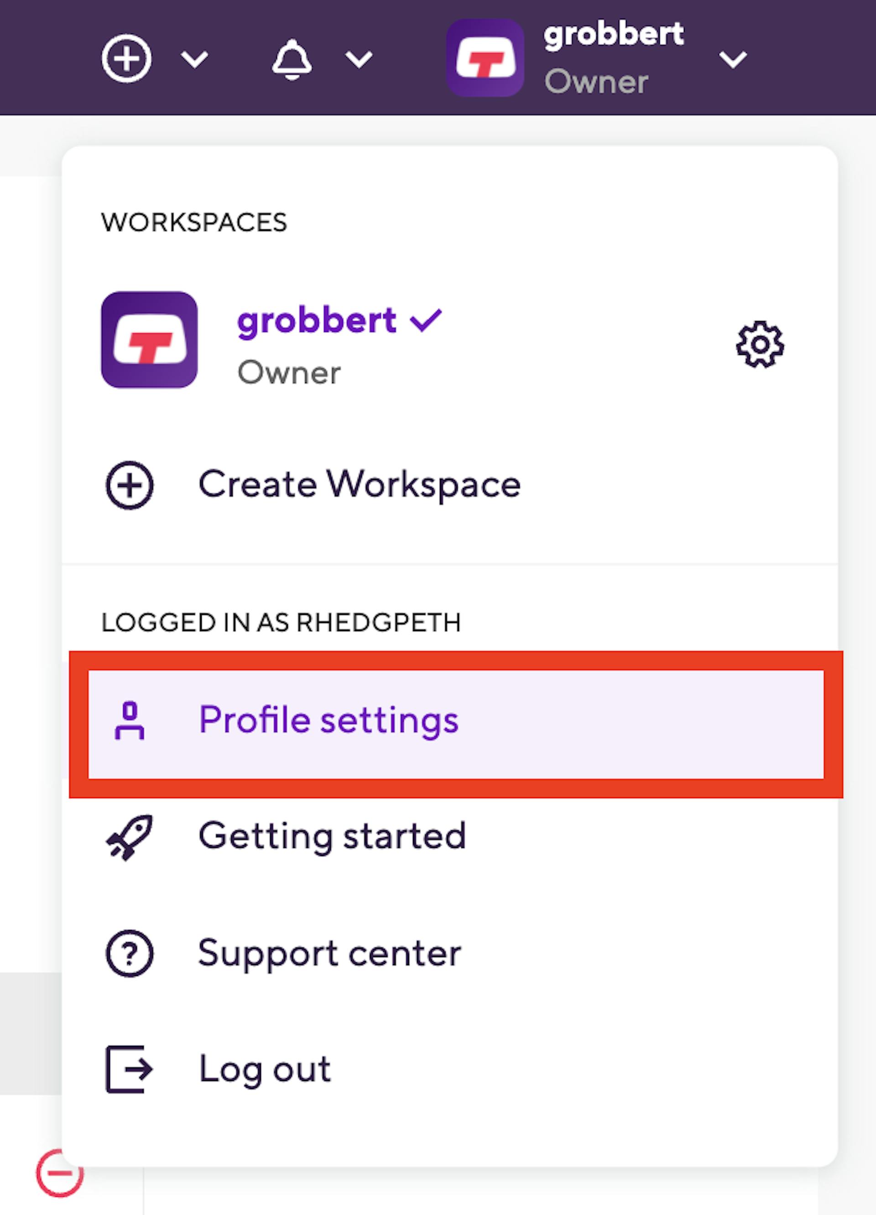Select the grobbert workspace thumbnail in list

150,340
